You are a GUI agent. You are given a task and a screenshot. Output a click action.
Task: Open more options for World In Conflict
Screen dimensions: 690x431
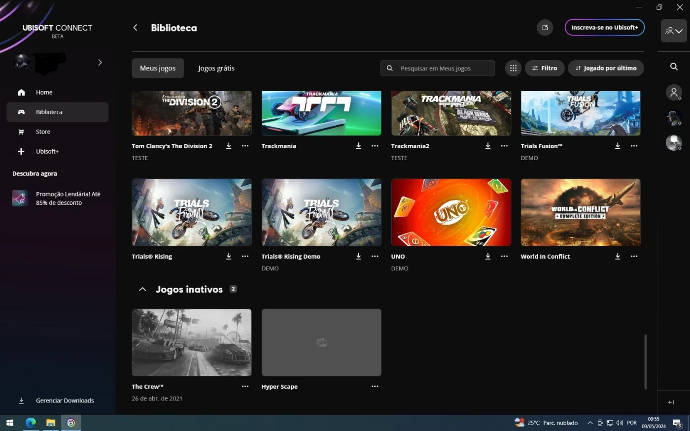634,256
